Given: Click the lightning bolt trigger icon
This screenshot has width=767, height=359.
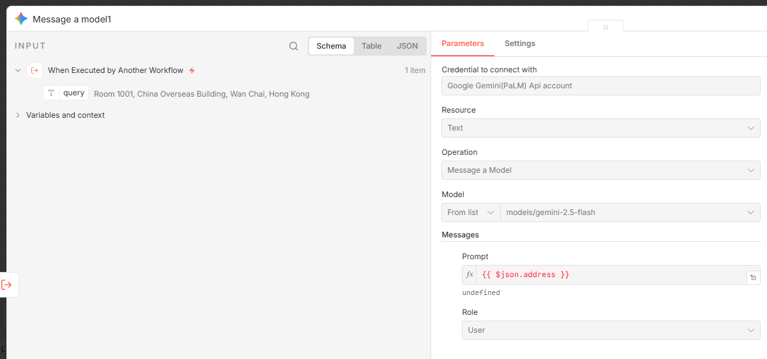Looking at the screenshot, I should 192,70.
